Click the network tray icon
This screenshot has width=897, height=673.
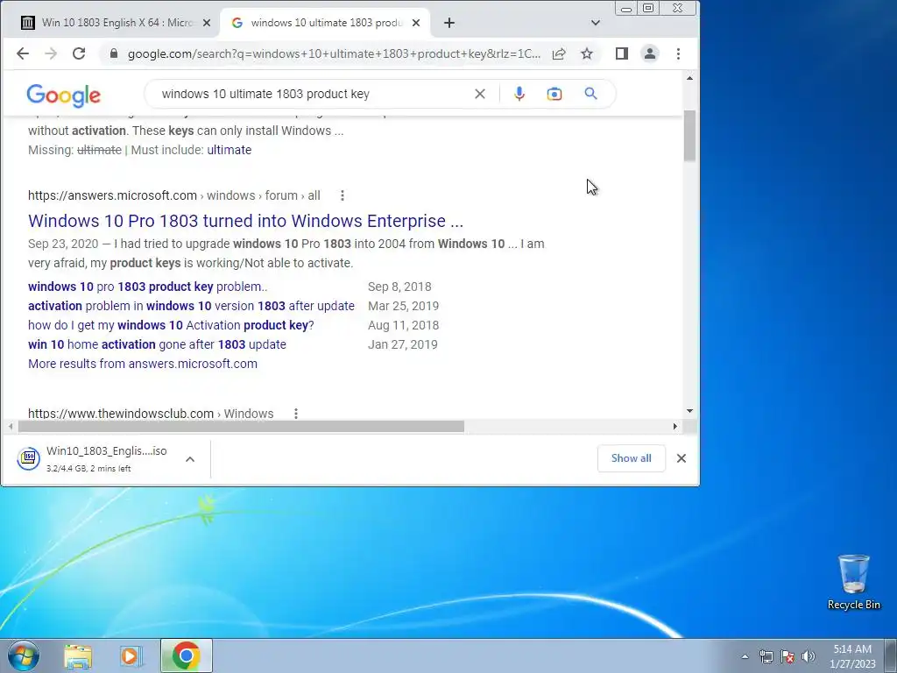[x=766, y=656]
